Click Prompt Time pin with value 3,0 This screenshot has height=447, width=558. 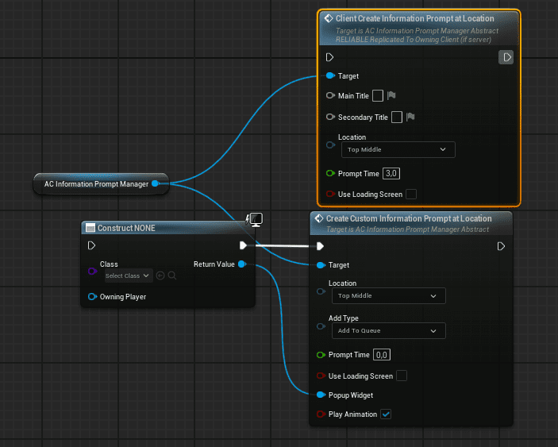[330, 173]
